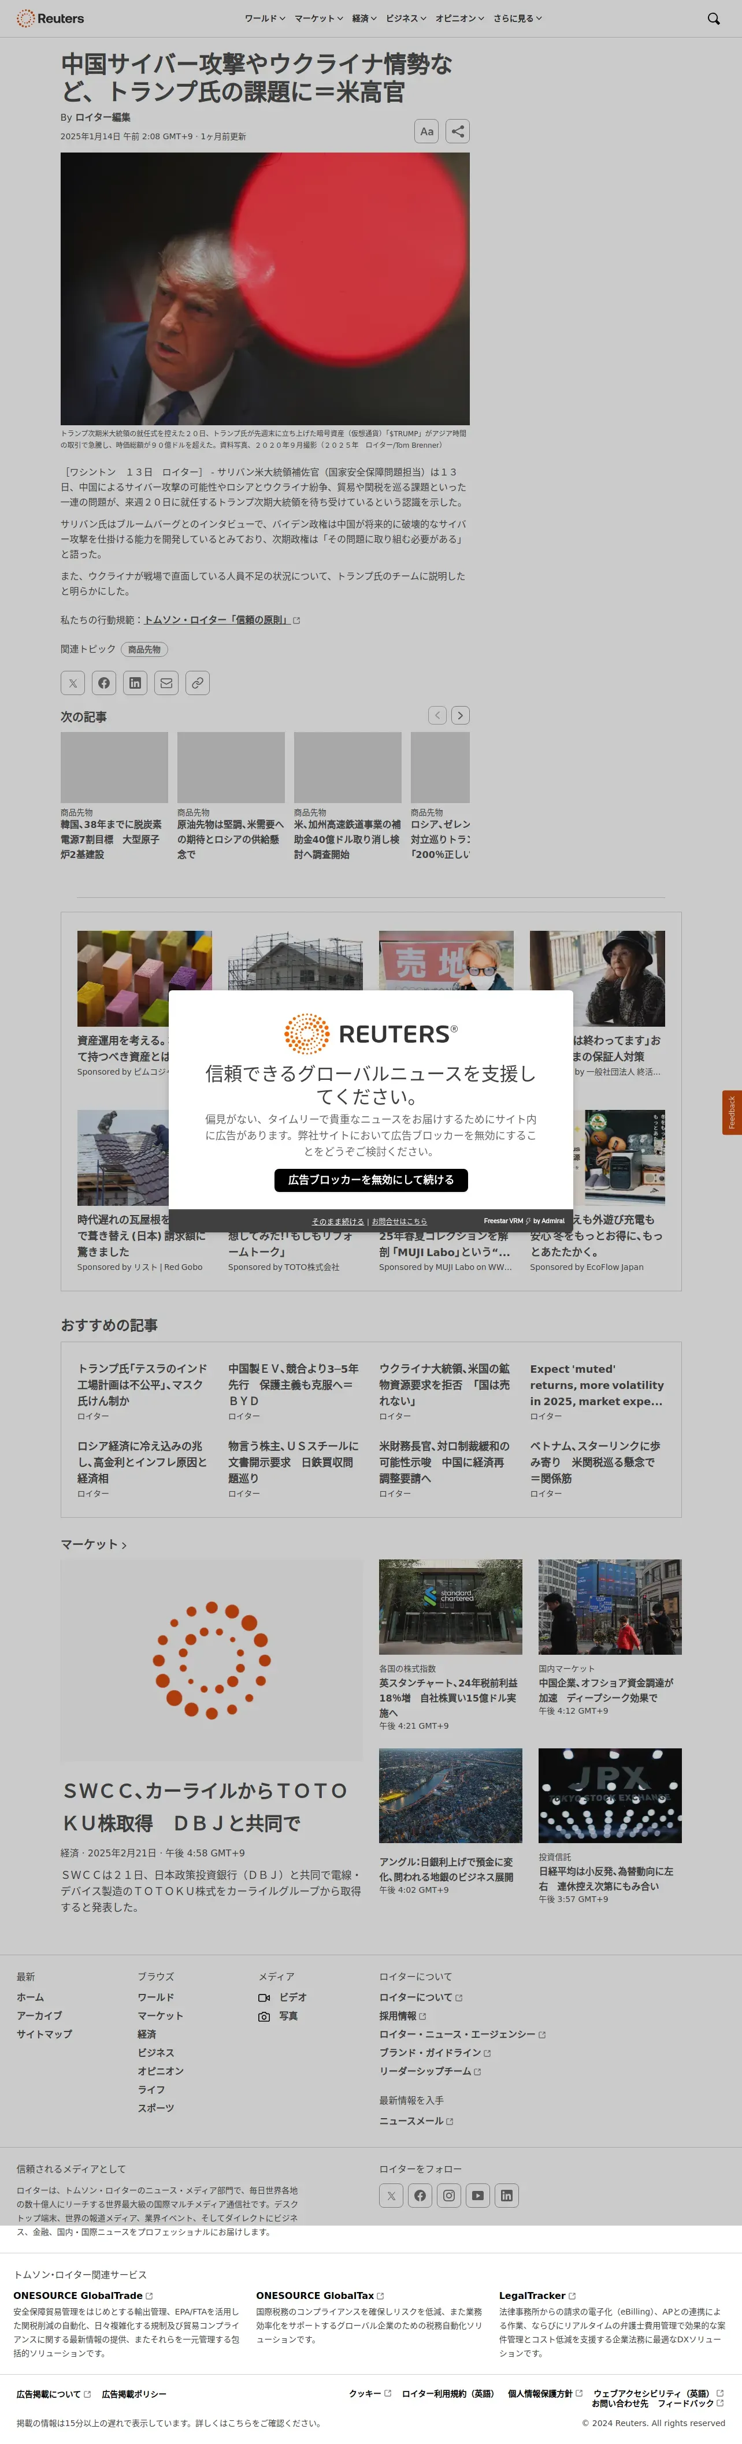This screenshot has width=742, height=2444.
Task: Click そのまま続ける link in popup
Action: click(x=338, y=1221)
